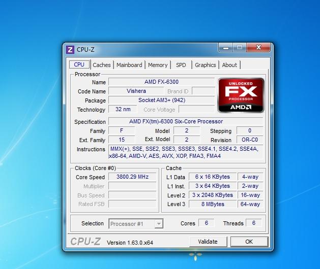Click the Clocks (Core #0) group label

[x=95, y=168]
